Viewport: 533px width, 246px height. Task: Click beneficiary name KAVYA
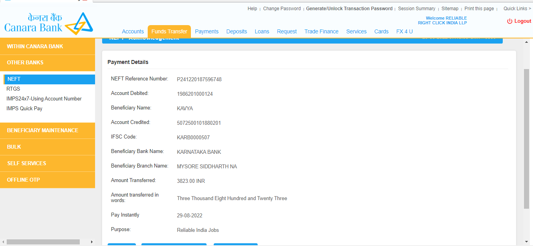coord(185,109)
